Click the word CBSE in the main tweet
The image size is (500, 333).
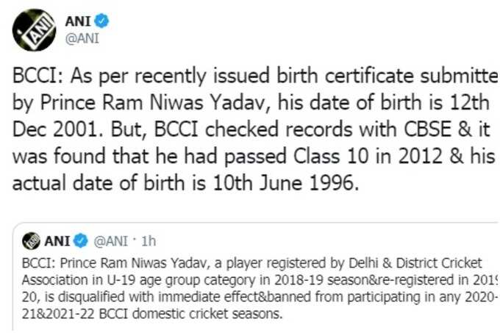(428, 129)
